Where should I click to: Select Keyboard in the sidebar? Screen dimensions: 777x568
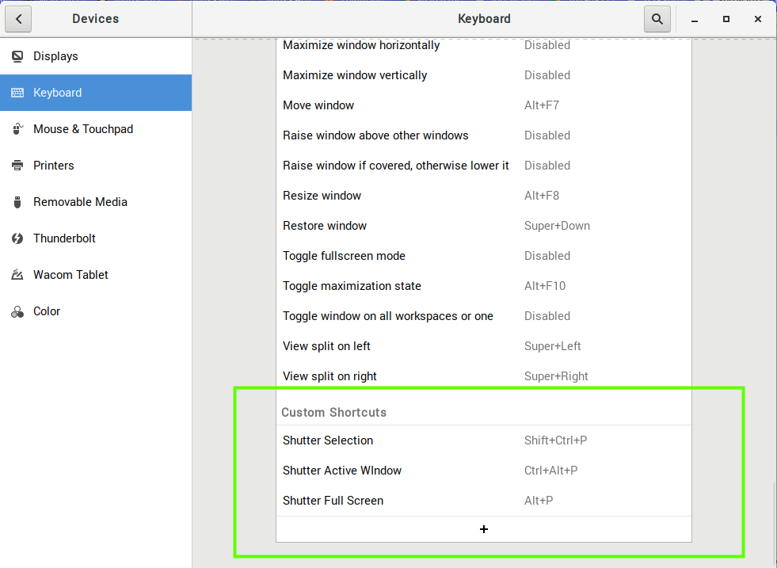click(x=96, y=93)
